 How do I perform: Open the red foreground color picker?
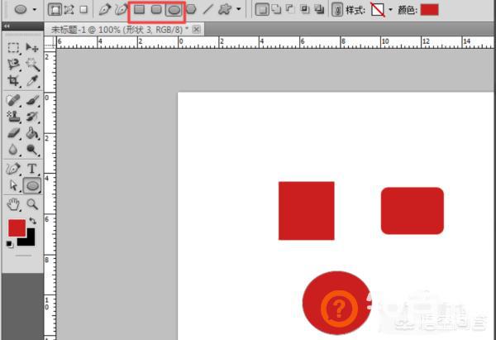click(17, 228)
